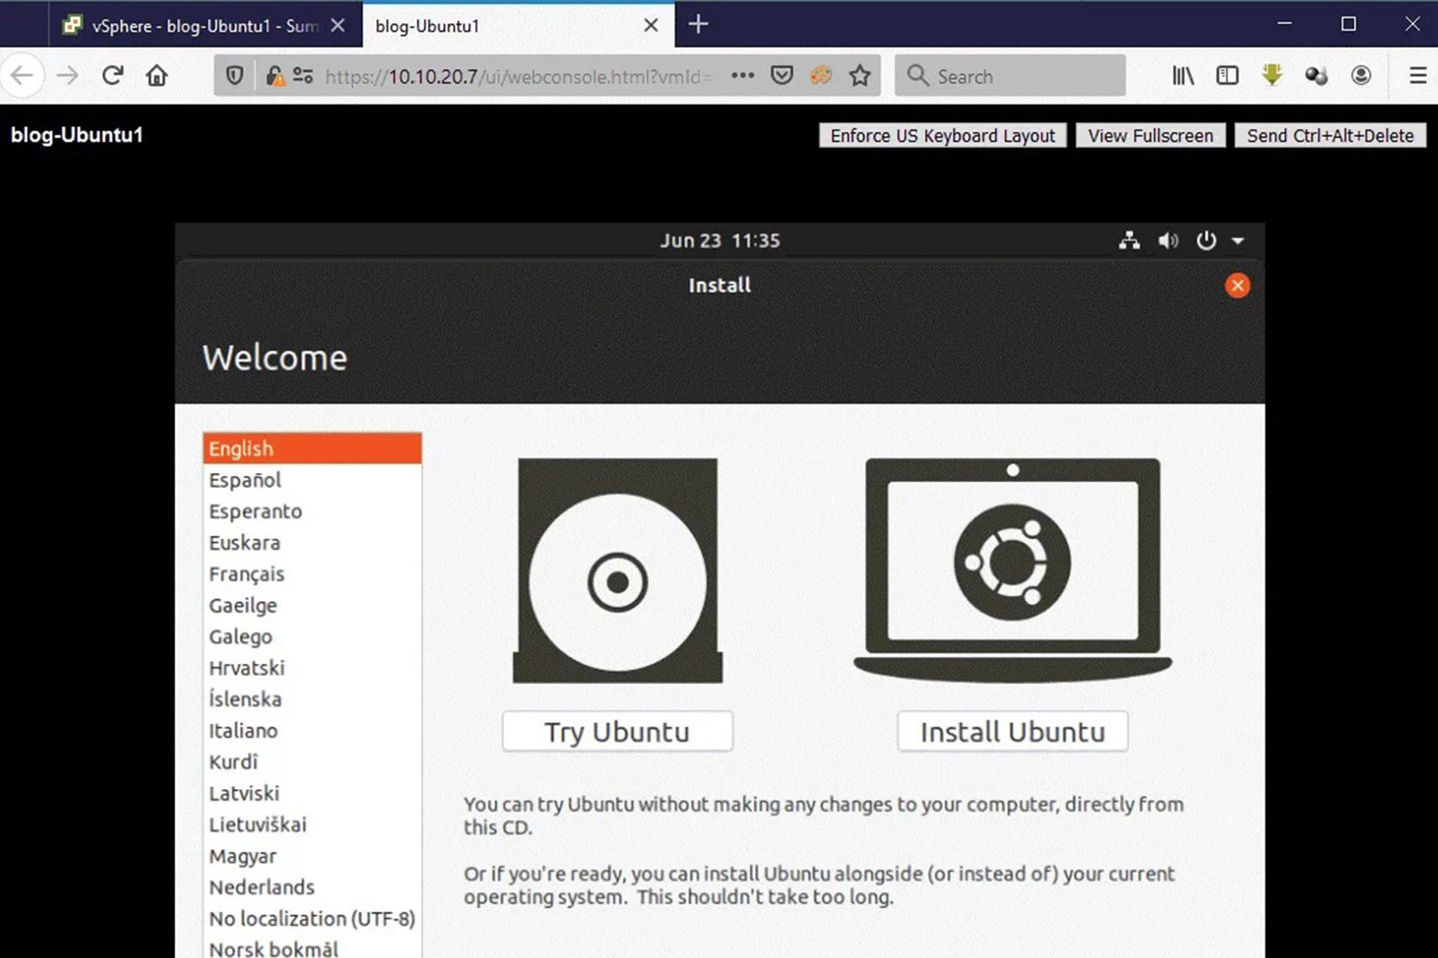This screenshot has height=958, width=1438.
Task: Click the green download arrow extension icon
Action: pos(1272,76)
